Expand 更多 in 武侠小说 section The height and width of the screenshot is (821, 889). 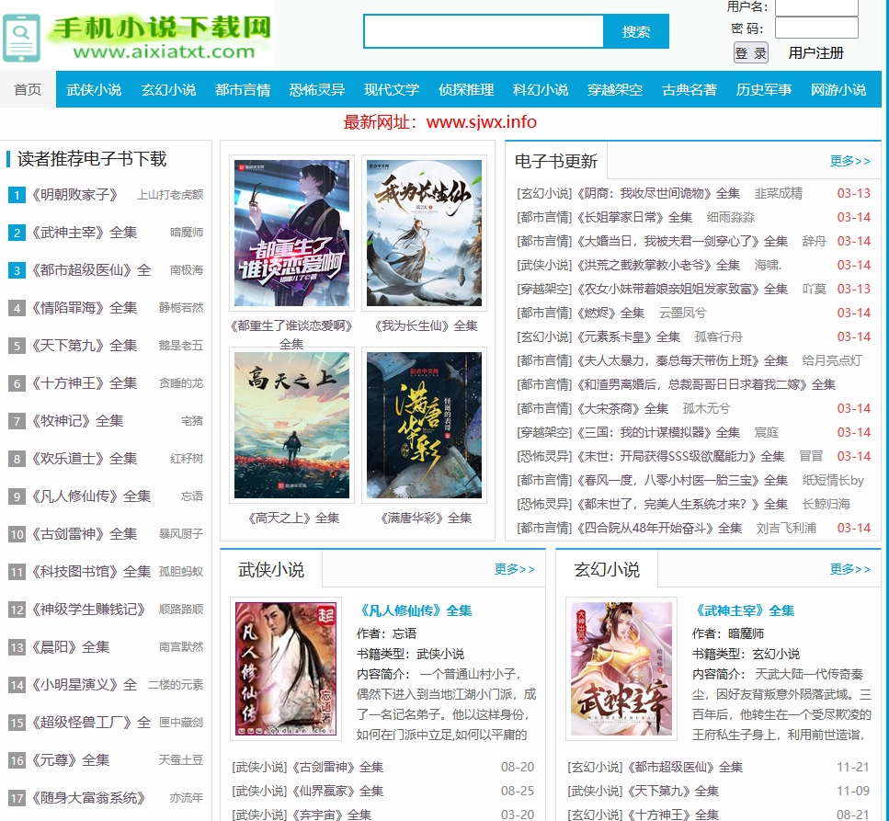tap(514, 569)
